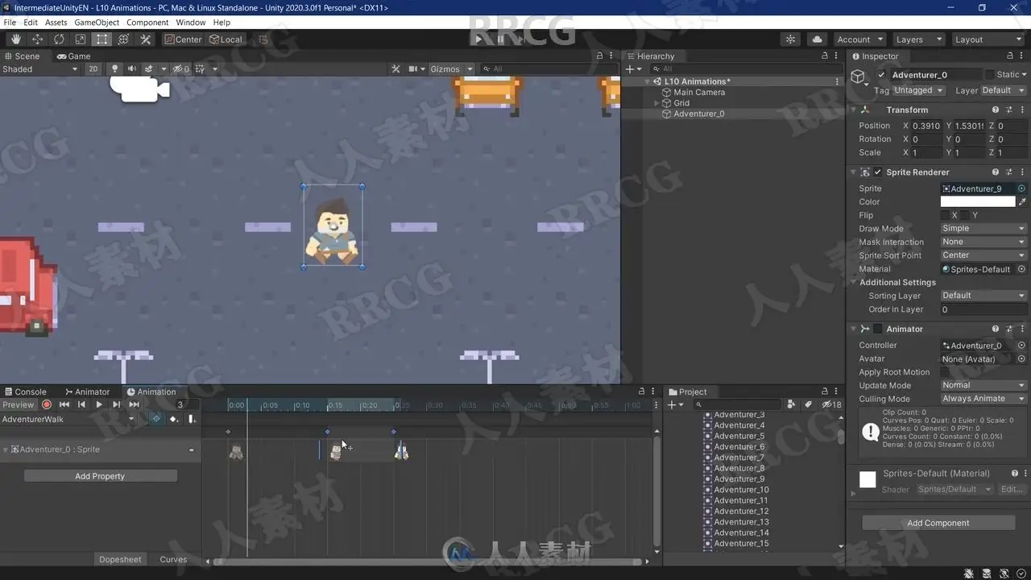
Task: Select the Rect tool
Action: click(x=102, y=39)
